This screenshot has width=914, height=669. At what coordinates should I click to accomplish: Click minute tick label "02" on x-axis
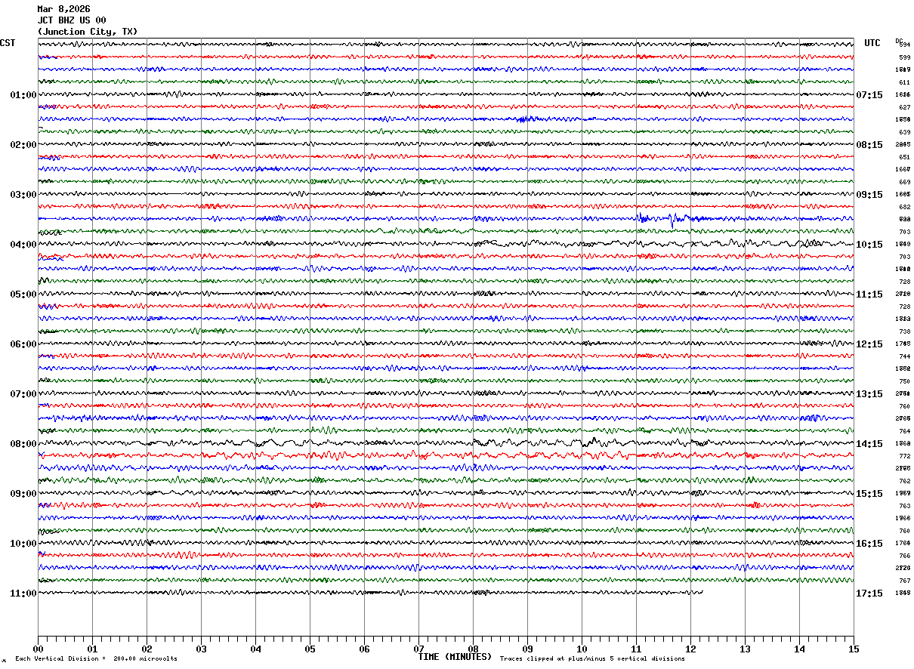point(147,649)
